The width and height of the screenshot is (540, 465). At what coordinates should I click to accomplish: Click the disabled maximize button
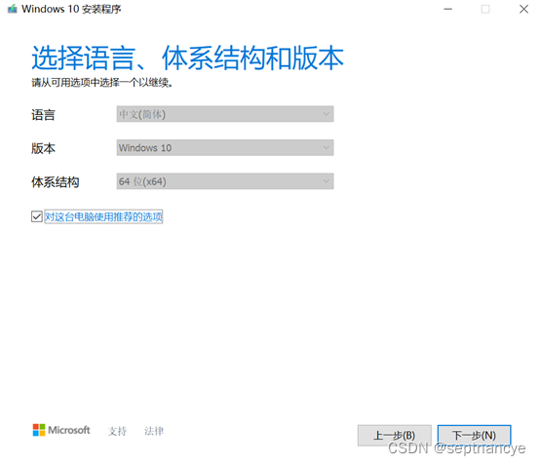pos(485,10)
